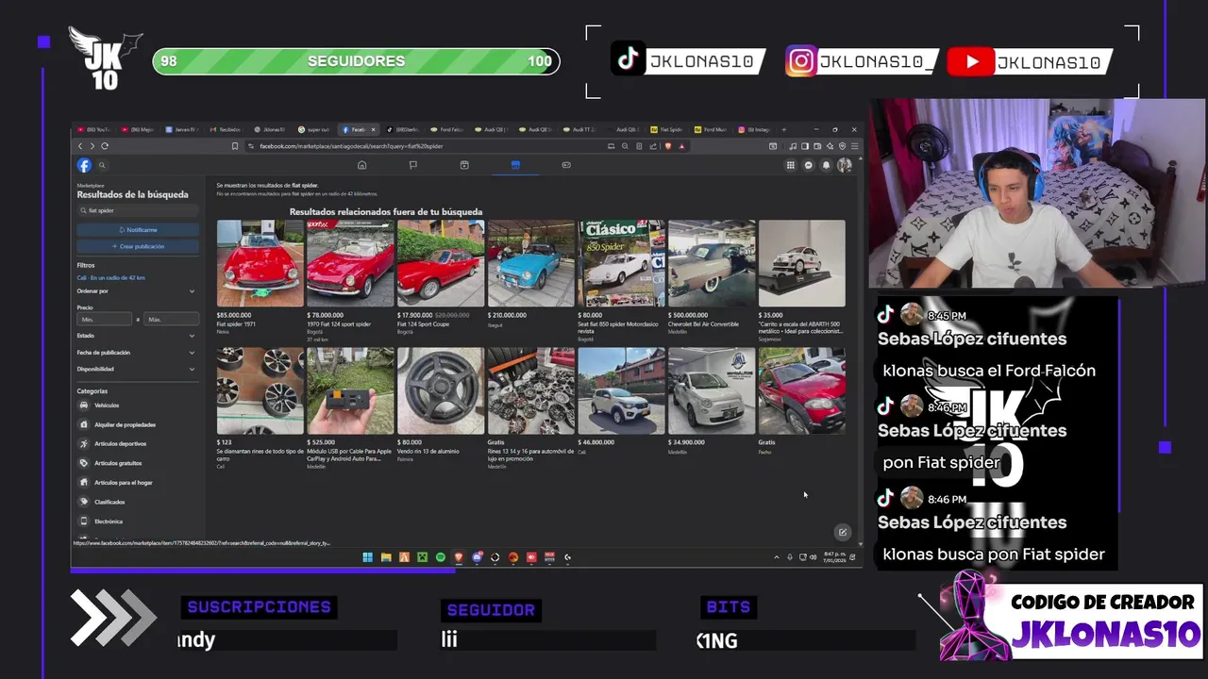Go to Facebook Home feed icon
Image resolution: width=1208 pixels, height=679 pixels.
361,165
